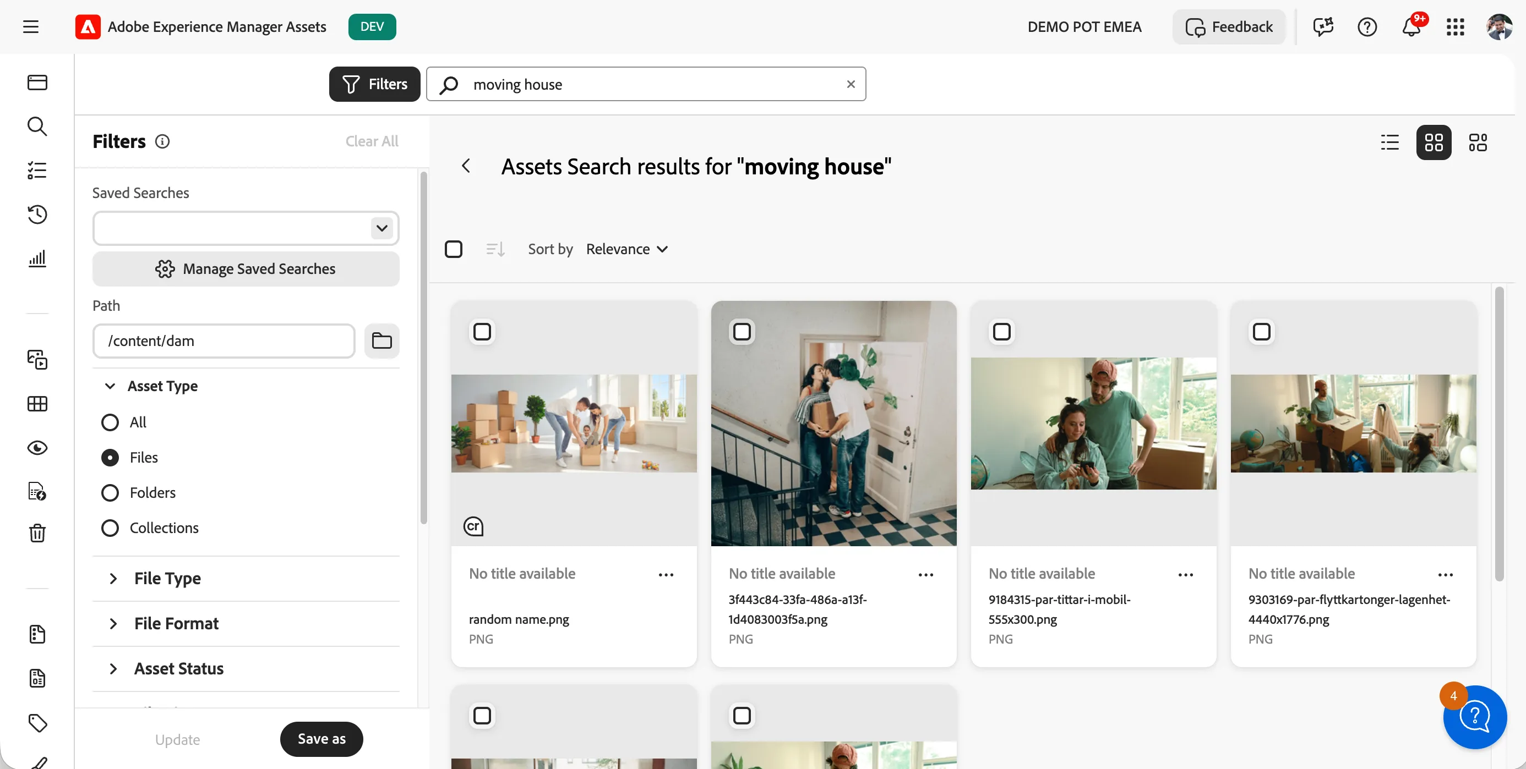Viewport: 1526px width, 769px height.
Task: Open the chat sparkle assistant icon
Action: 1323,26
